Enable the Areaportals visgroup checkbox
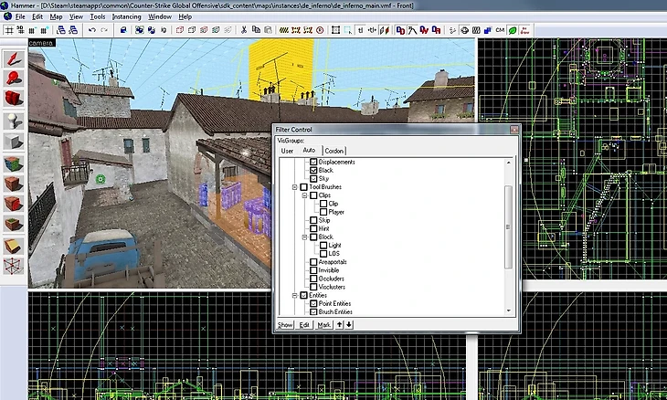Screen dimensions: 667x400 click(x=314, y=261)
